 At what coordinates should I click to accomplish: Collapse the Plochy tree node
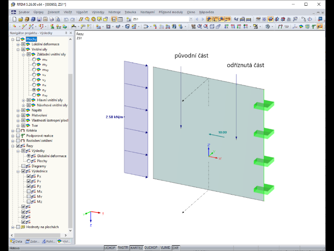click(x=13, y=39)
